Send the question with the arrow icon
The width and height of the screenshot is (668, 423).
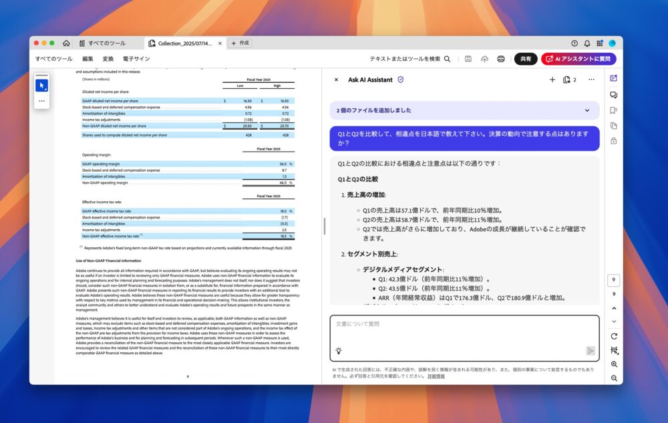point(590,351)
